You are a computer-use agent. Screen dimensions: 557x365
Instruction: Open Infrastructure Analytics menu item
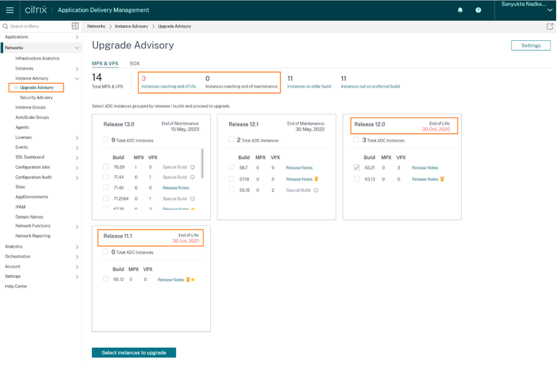click(37, 58)
